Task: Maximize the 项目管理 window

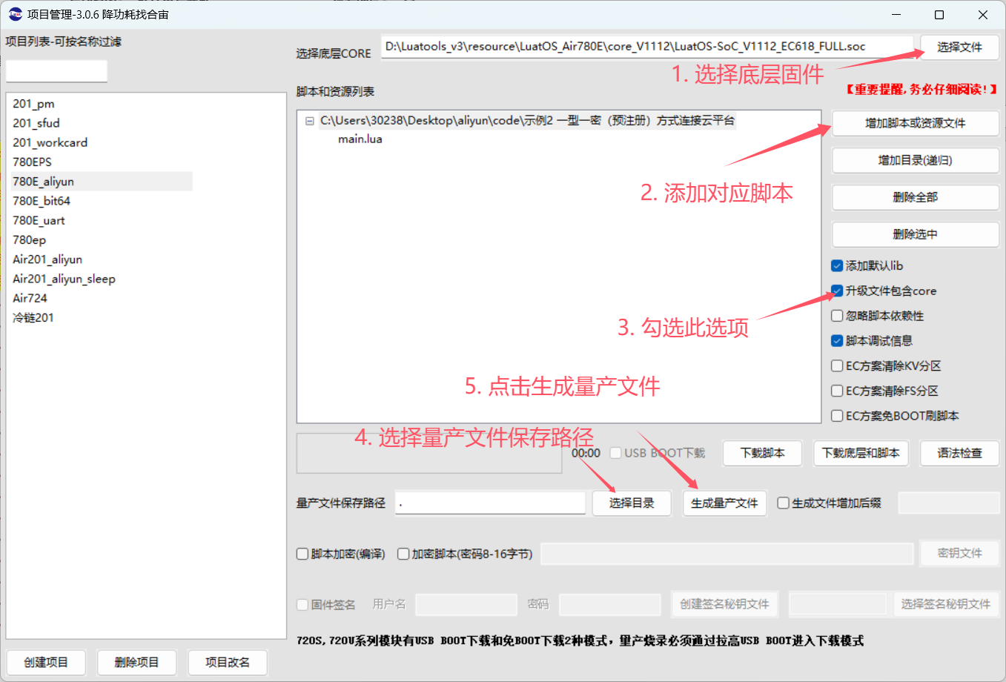Action: [939, 15]
